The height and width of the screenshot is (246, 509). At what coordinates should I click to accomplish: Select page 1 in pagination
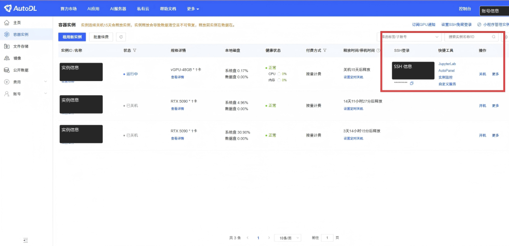[x=258, y=238]
